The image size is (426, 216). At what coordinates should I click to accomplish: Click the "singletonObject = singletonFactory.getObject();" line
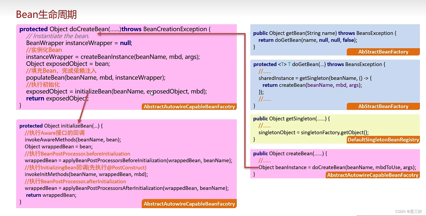(314, 132)
